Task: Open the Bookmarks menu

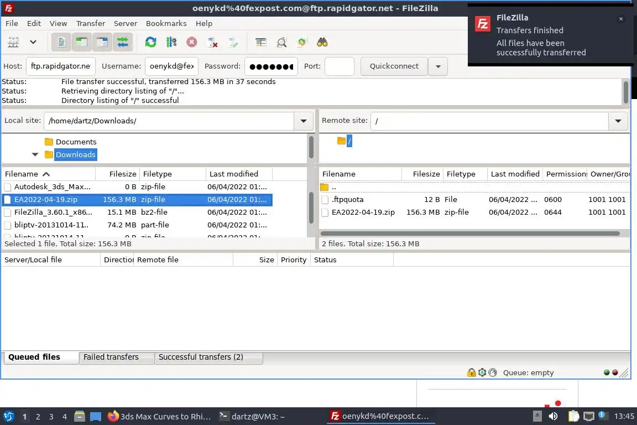Action: [x=166, y=24]
